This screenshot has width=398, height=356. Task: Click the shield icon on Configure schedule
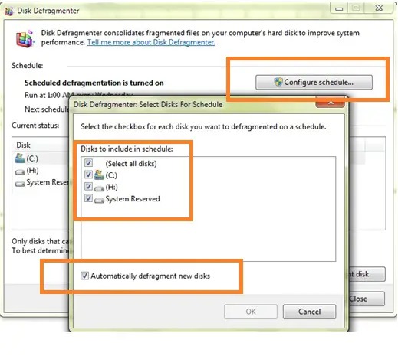(x=278, y=82)
